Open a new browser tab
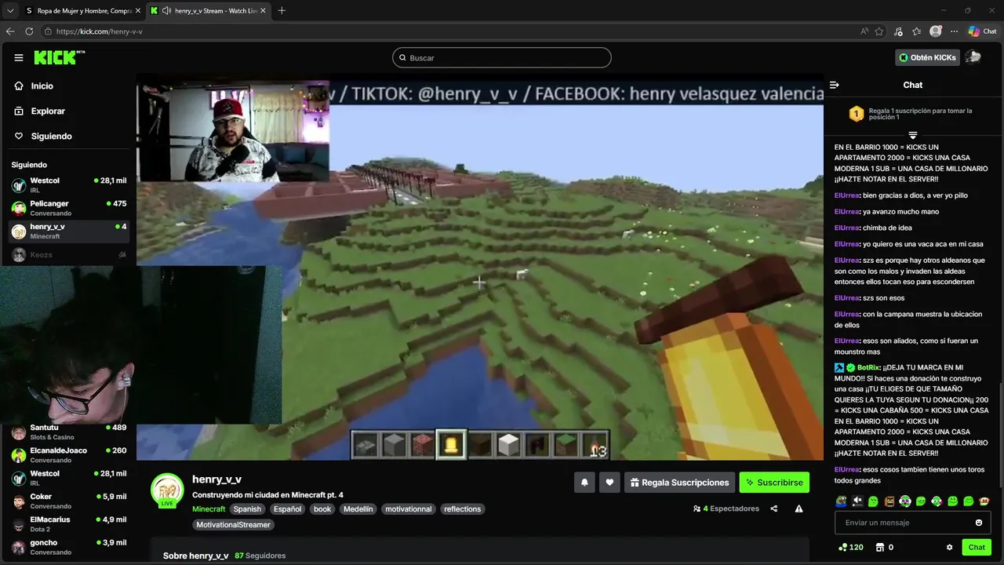Viewport: 1004px width, 565px height. (x=282, y=10)
